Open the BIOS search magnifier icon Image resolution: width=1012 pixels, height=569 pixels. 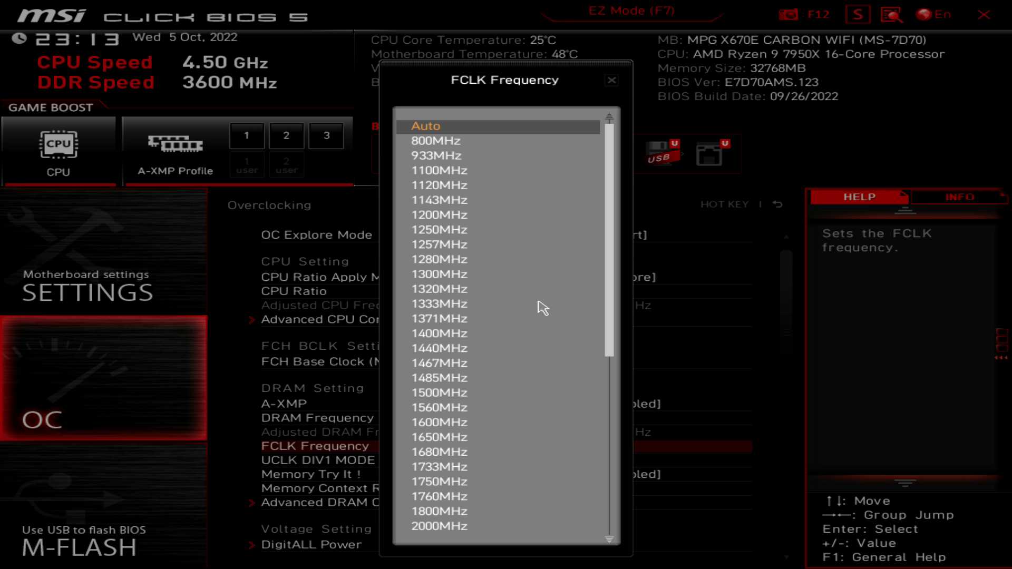click(x=891, y=14)
